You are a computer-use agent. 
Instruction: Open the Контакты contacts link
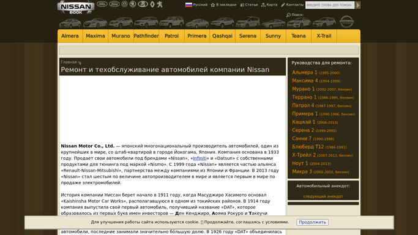(x=292, y=5)
